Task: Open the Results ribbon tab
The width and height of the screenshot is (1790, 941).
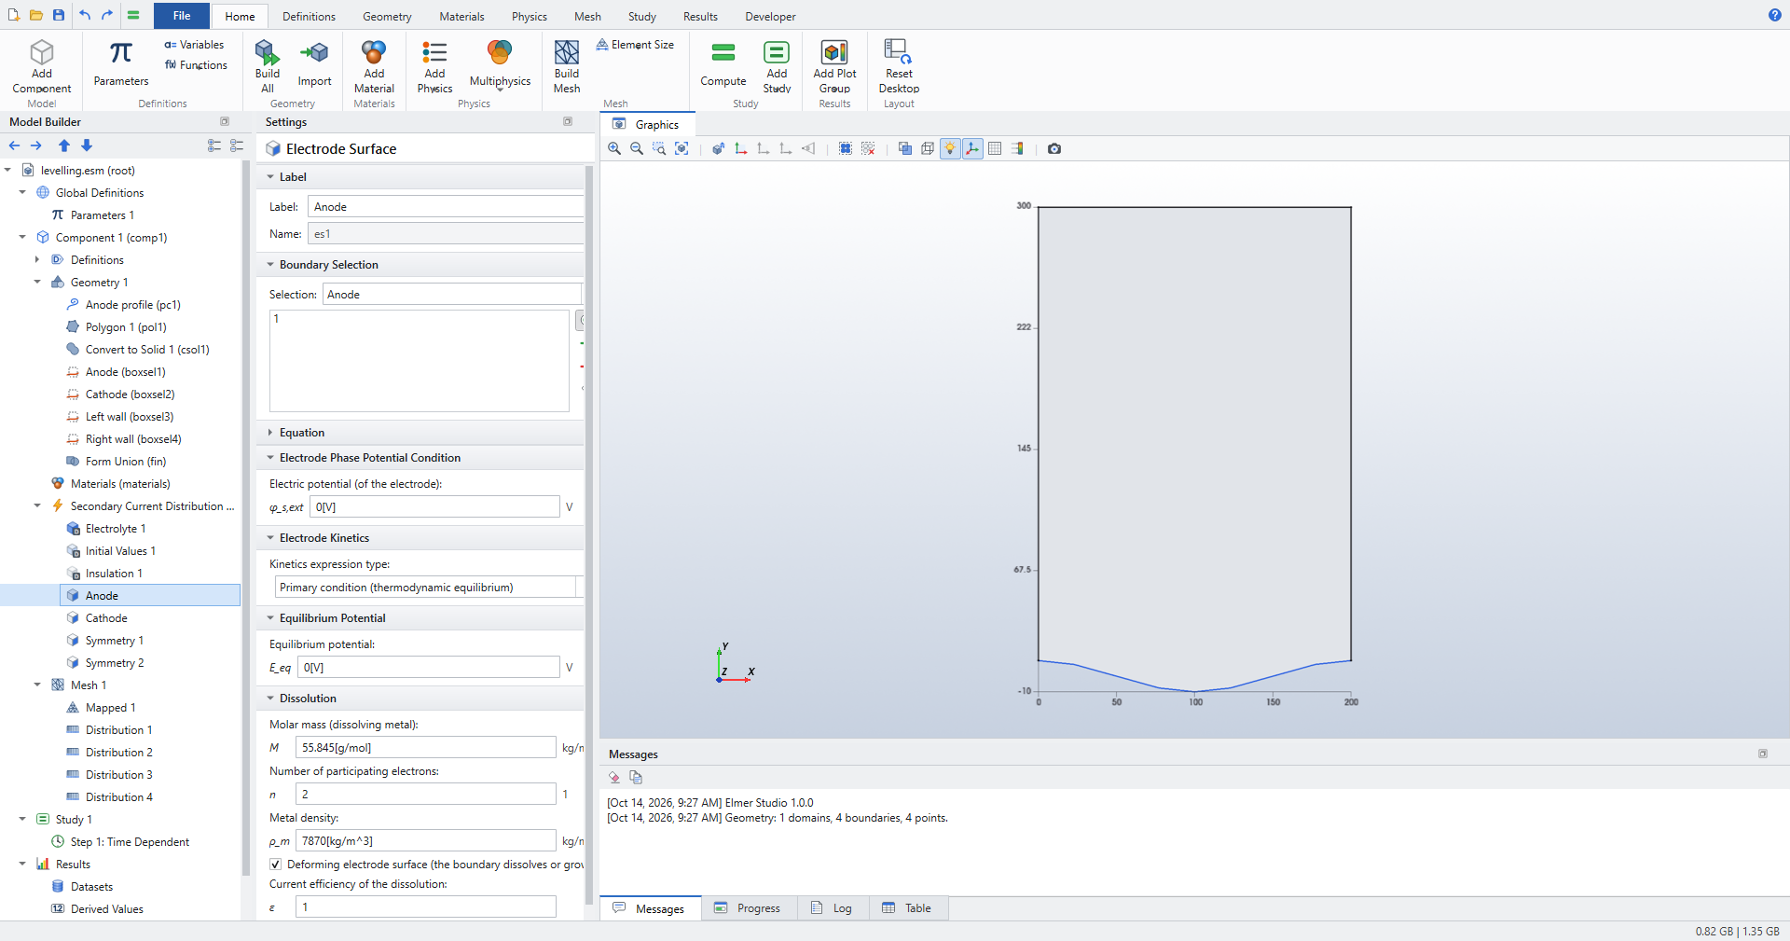Action: pyautogui.click(x=700, y=17)
